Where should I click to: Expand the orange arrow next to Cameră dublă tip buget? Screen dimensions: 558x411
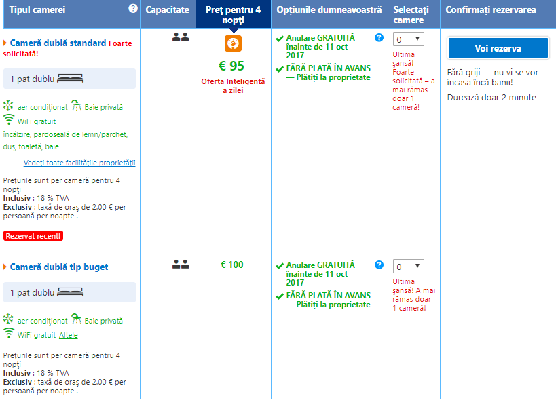point(5,267)
